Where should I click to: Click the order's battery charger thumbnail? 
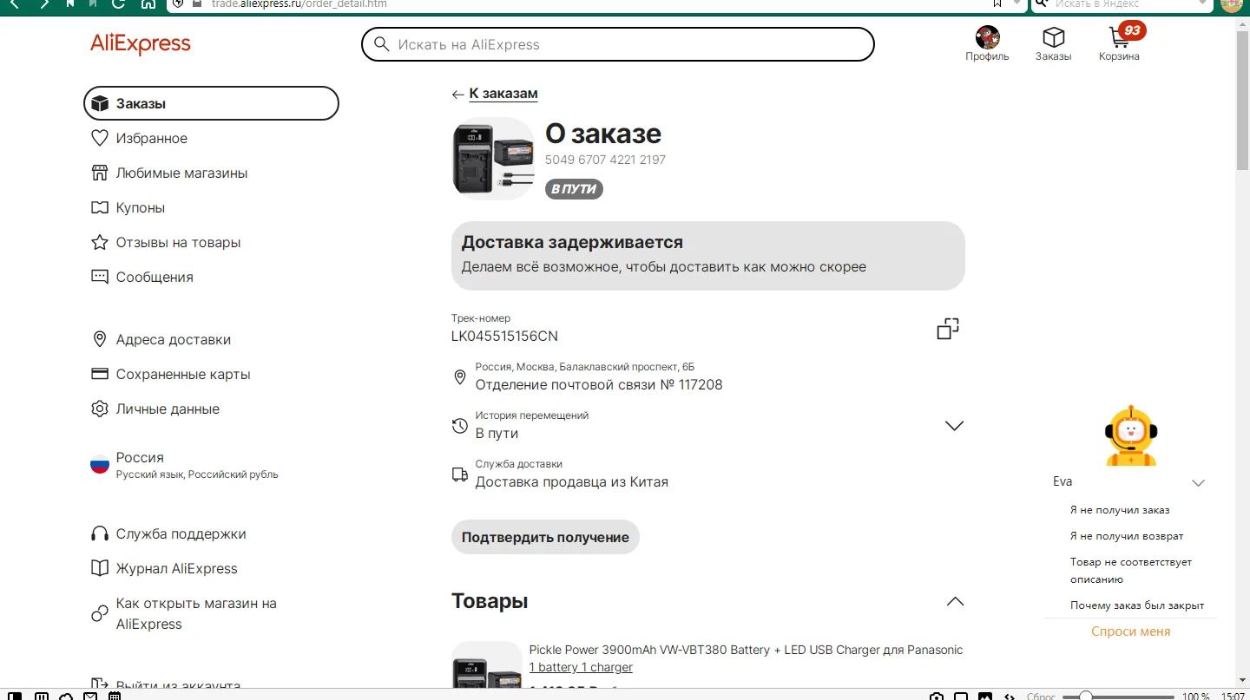pyautogui.click(x=493, y=159)
